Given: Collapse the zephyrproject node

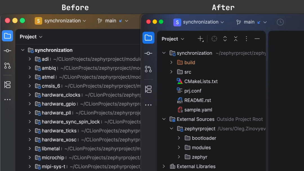Looking at the screenshot, I should (171, 129).
